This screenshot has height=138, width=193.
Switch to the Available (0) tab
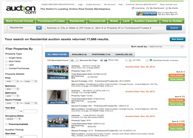click(79, 54)
